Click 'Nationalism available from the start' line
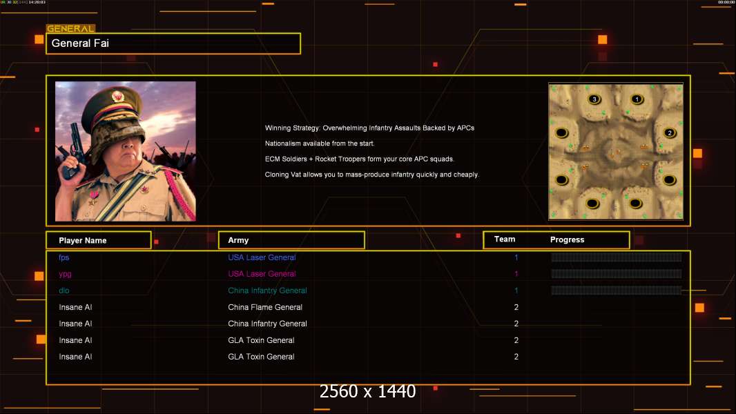This screenshot has height=414, width=736. (319, 144)
